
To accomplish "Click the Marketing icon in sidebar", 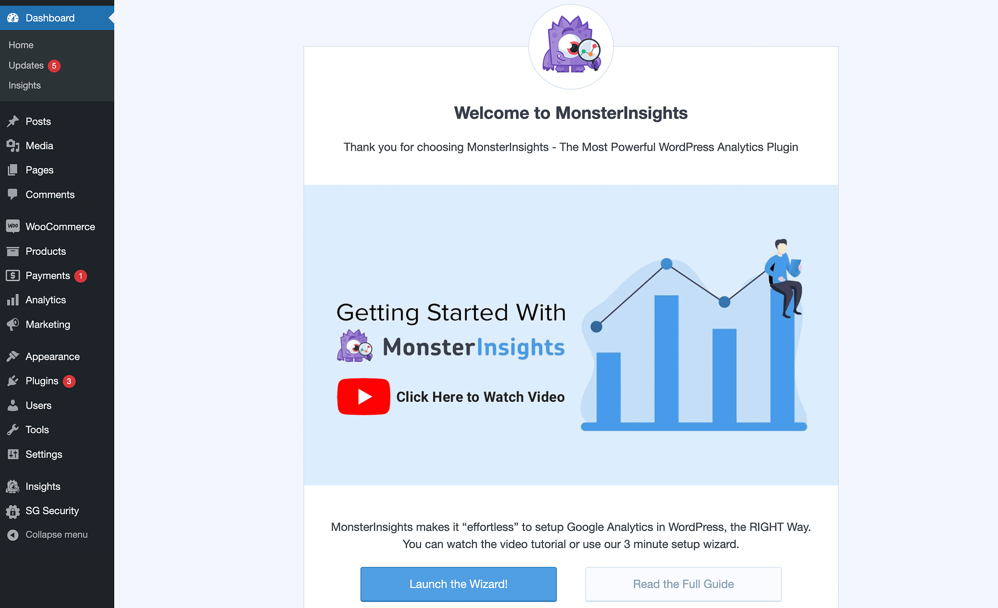I will click(13, 324).
